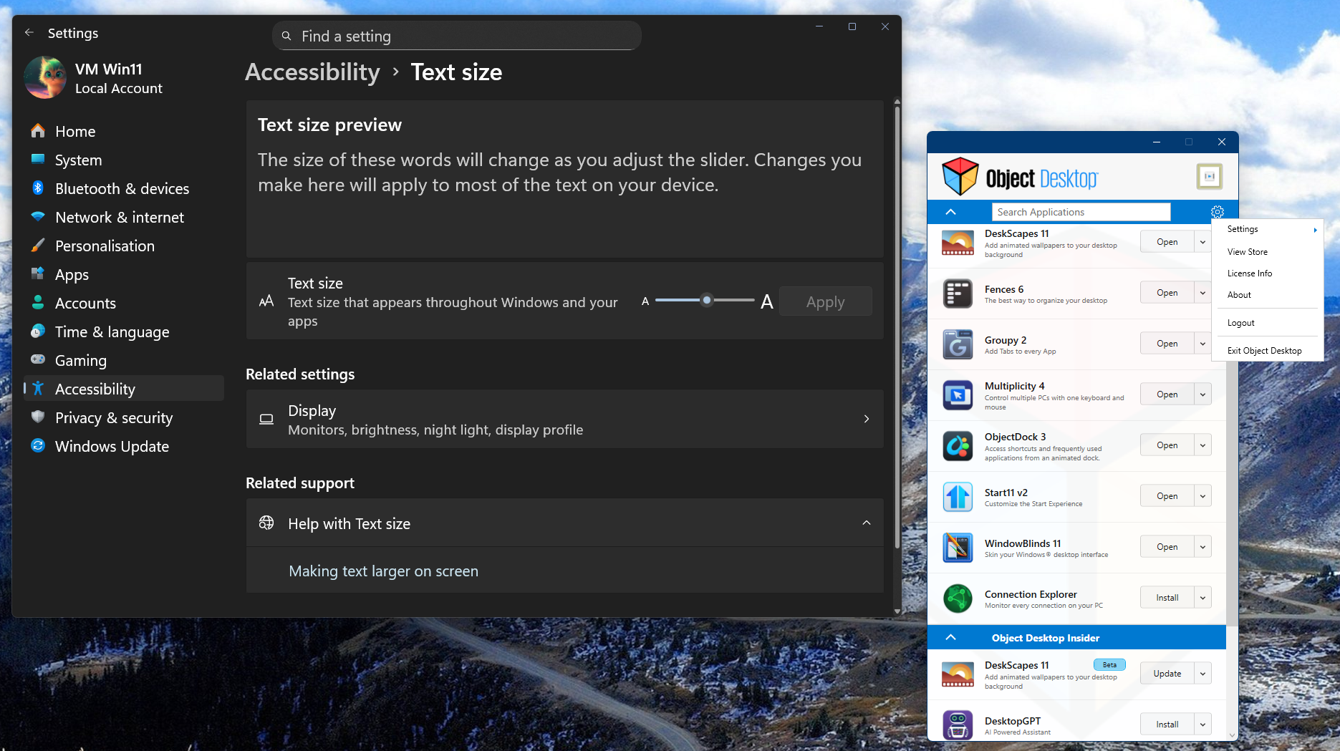Collapse the Object Desktop Insider section

[x=950, y=637]
